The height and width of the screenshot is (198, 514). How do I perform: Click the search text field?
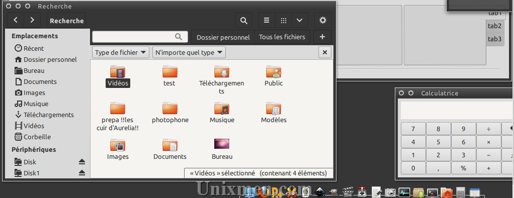pos(140,37)
